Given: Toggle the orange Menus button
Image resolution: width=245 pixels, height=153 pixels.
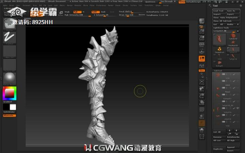Looking at the screenshot, I should (182, 2).
